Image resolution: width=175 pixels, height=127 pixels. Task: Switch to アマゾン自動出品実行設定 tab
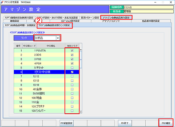[x=117, y=18]
